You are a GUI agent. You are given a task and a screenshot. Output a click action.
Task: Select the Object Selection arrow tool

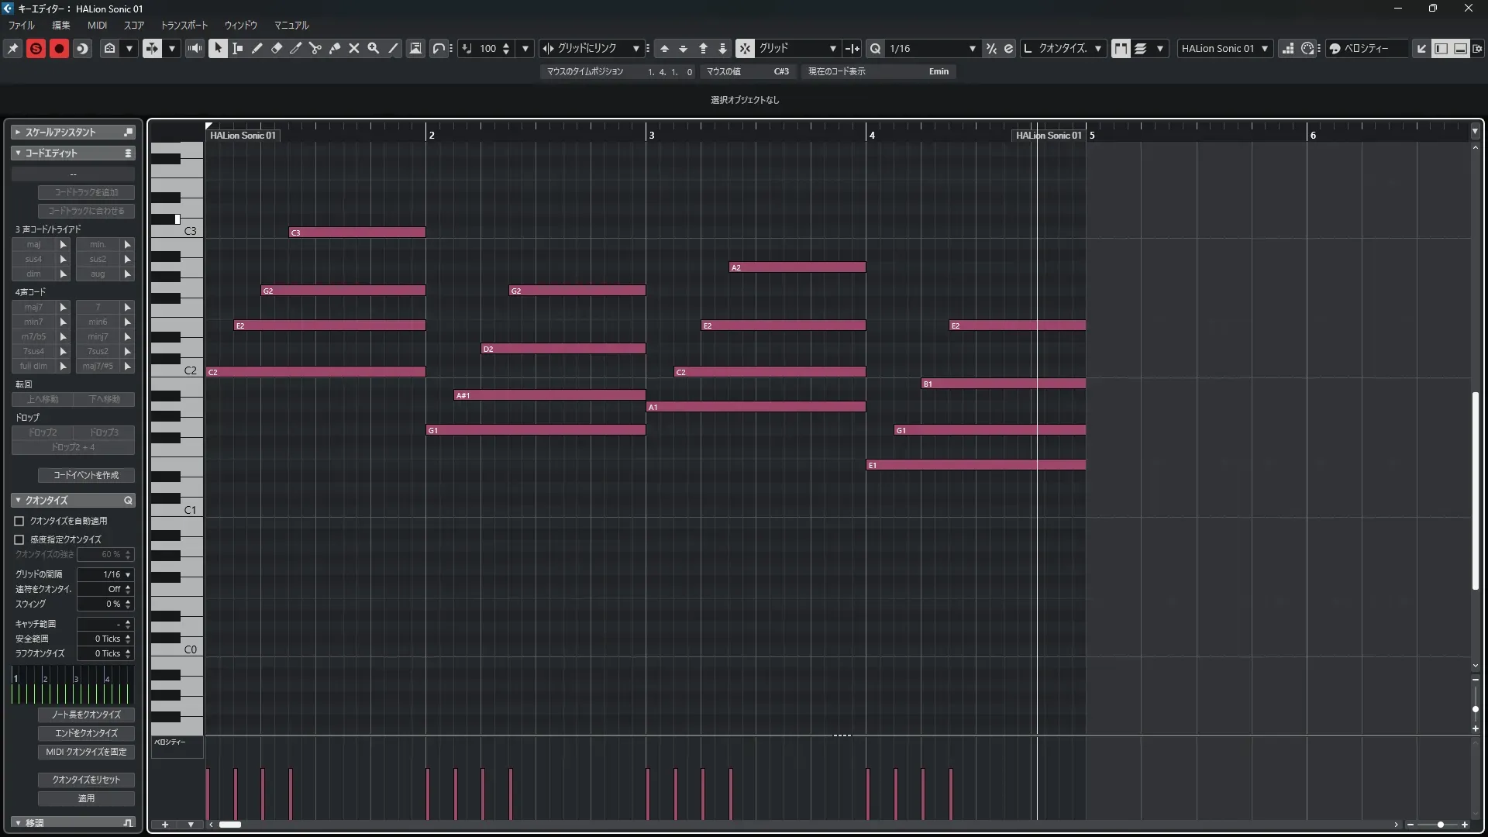[218, 48]
